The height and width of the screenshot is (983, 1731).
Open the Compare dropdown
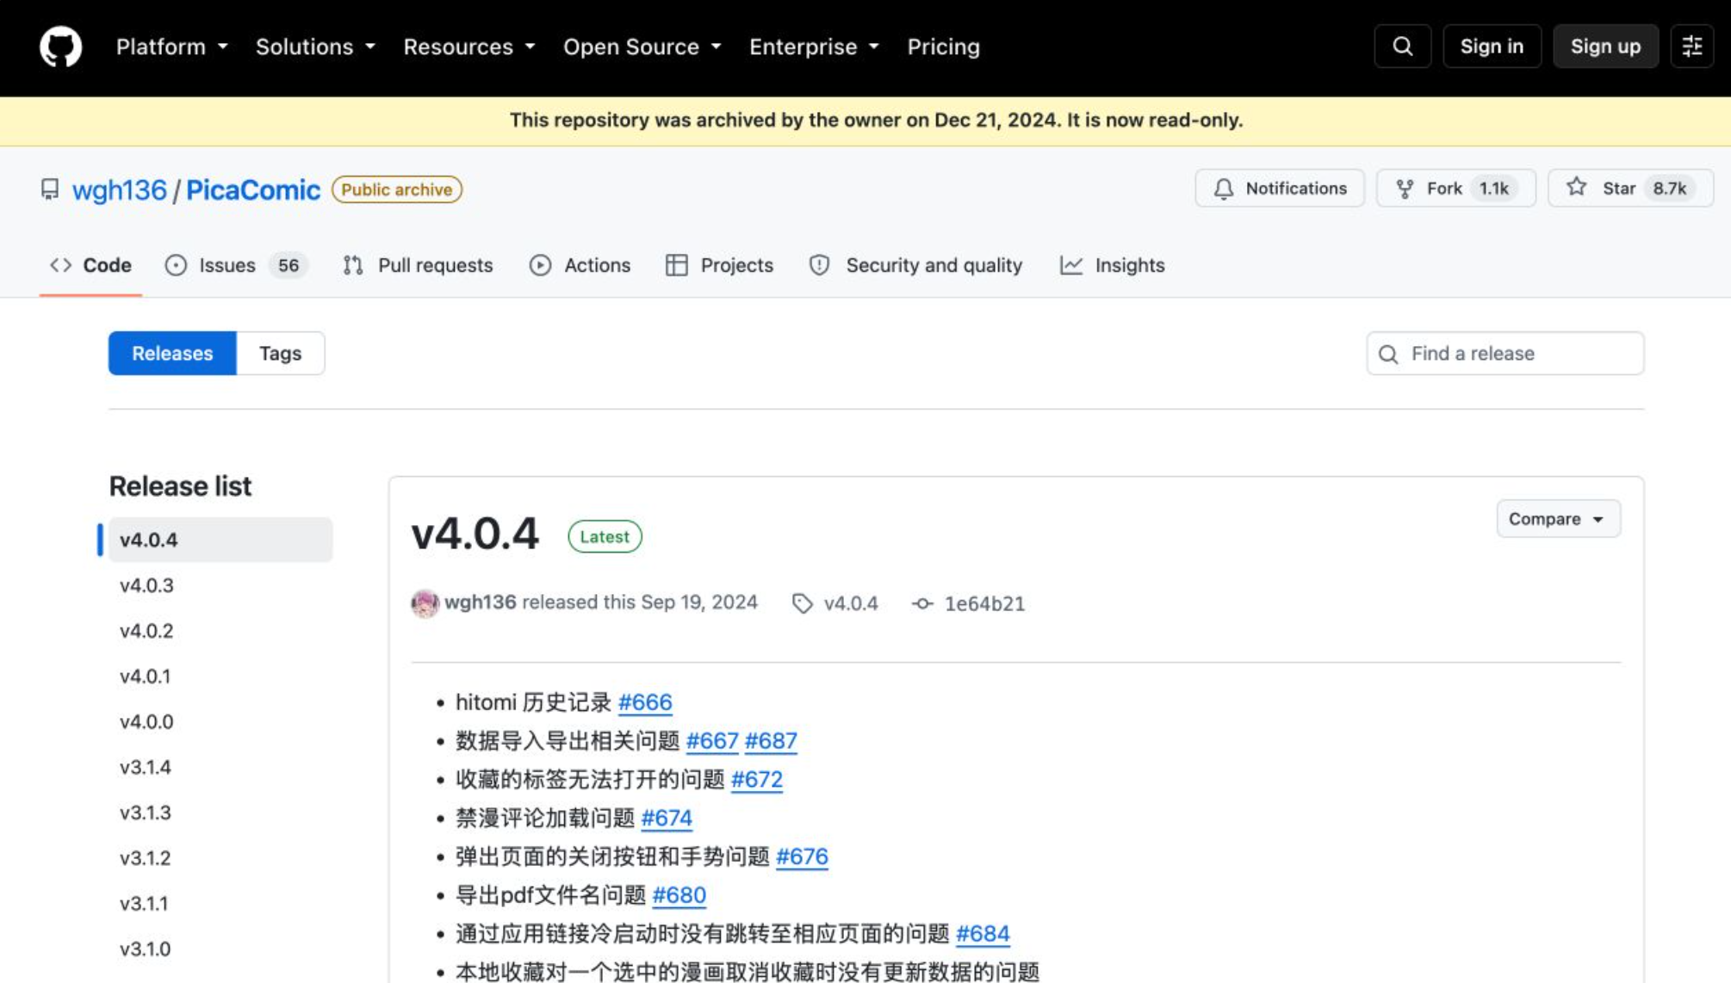point(1558,519)
